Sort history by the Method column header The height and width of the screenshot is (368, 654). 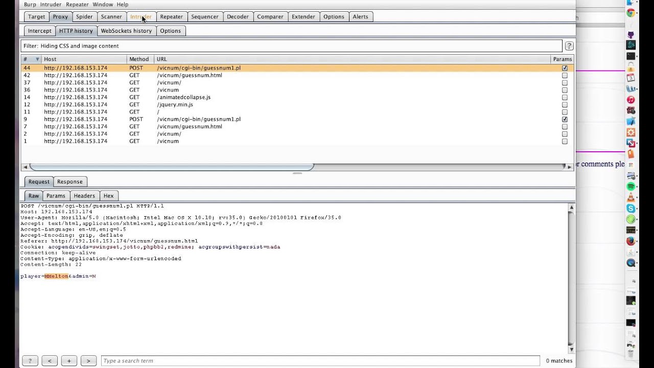pos(140,59)
